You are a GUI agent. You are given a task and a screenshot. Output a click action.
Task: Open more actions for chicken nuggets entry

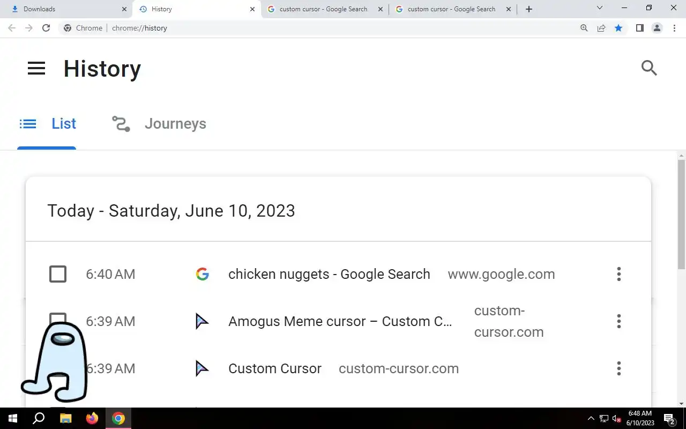[619, 274]
